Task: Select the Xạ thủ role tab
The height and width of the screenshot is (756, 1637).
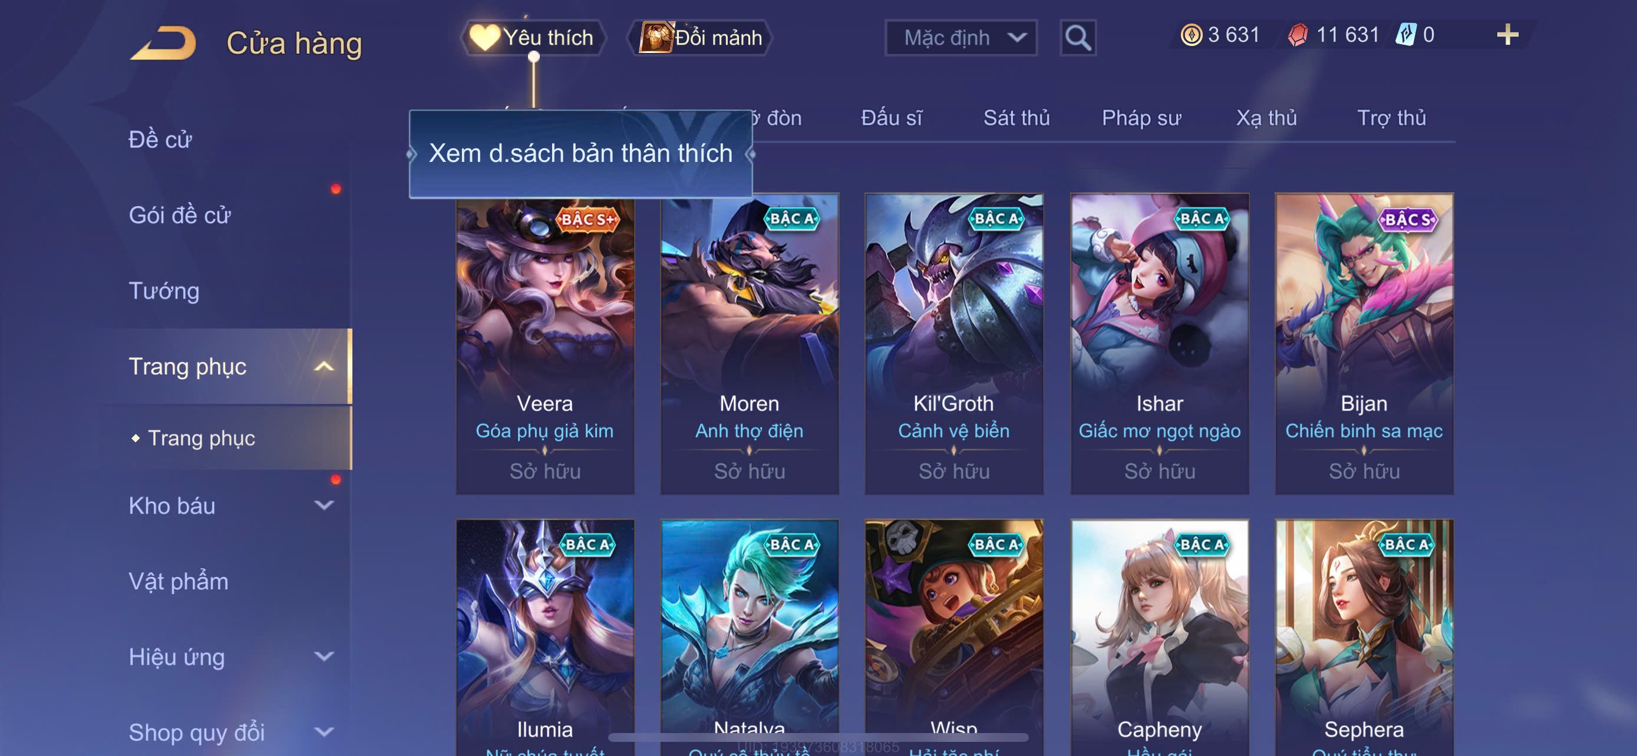Action: [x=1266, y=118]
